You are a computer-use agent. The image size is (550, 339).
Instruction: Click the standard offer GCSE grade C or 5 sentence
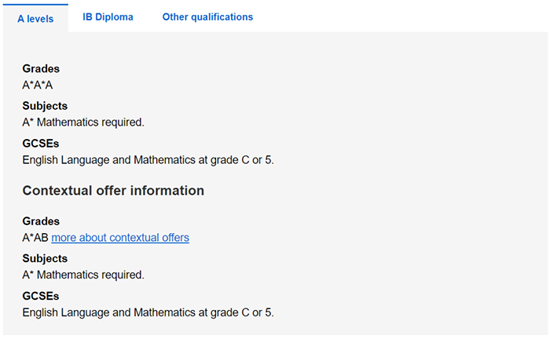tap(148, 159)
